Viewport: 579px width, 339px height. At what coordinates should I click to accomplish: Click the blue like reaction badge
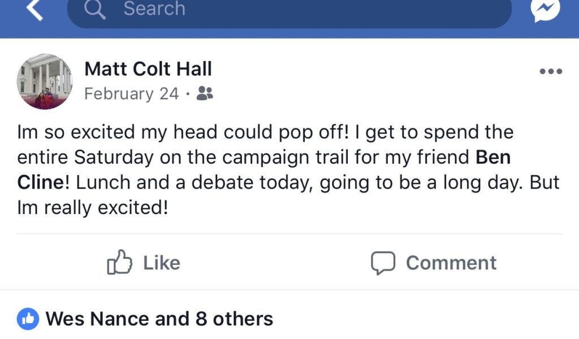(x=28, y=319)
